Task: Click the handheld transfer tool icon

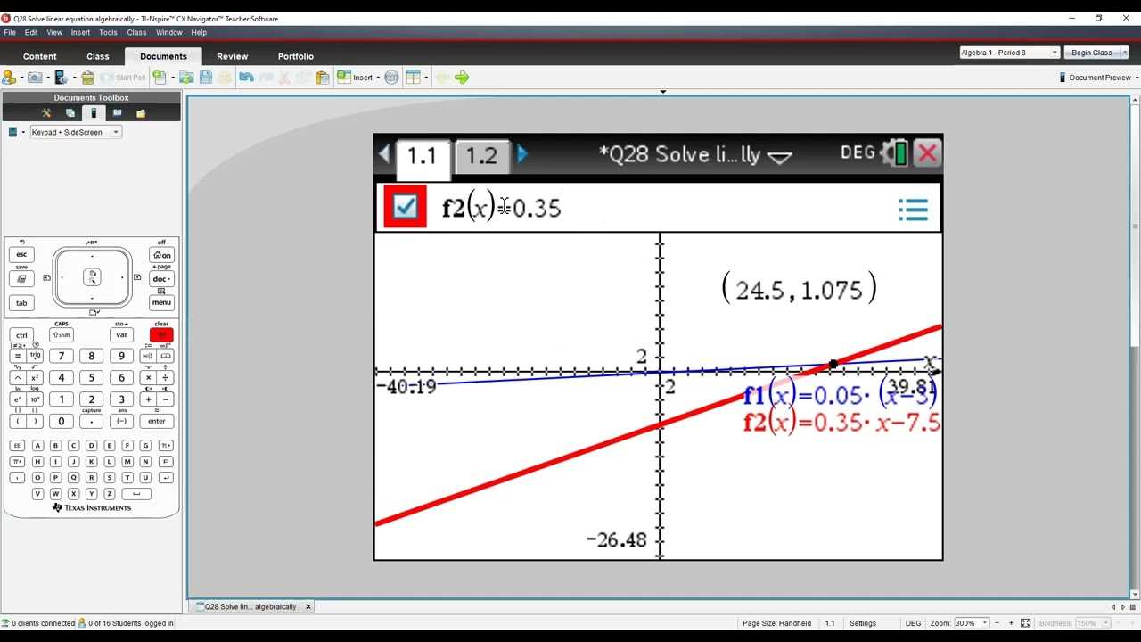Action: coord(61,78)
